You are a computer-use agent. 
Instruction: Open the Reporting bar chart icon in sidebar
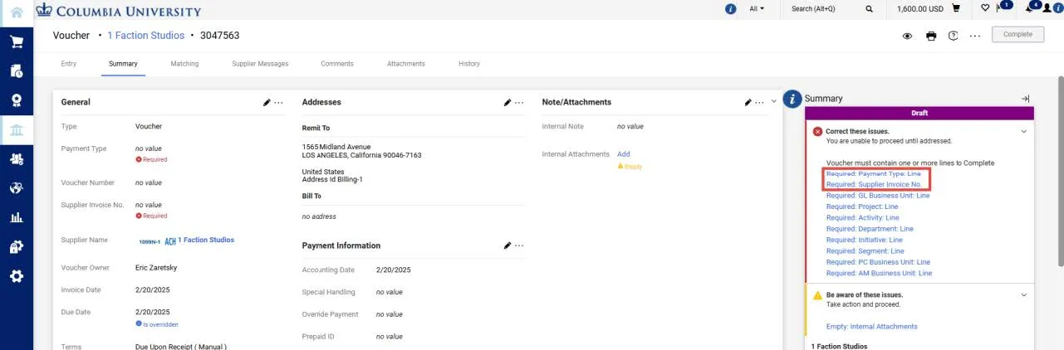17,218
